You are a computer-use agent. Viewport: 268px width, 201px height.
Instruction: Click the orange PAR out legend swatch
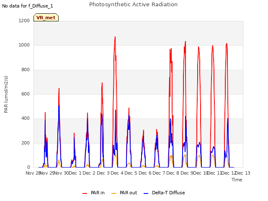(113, 193)
